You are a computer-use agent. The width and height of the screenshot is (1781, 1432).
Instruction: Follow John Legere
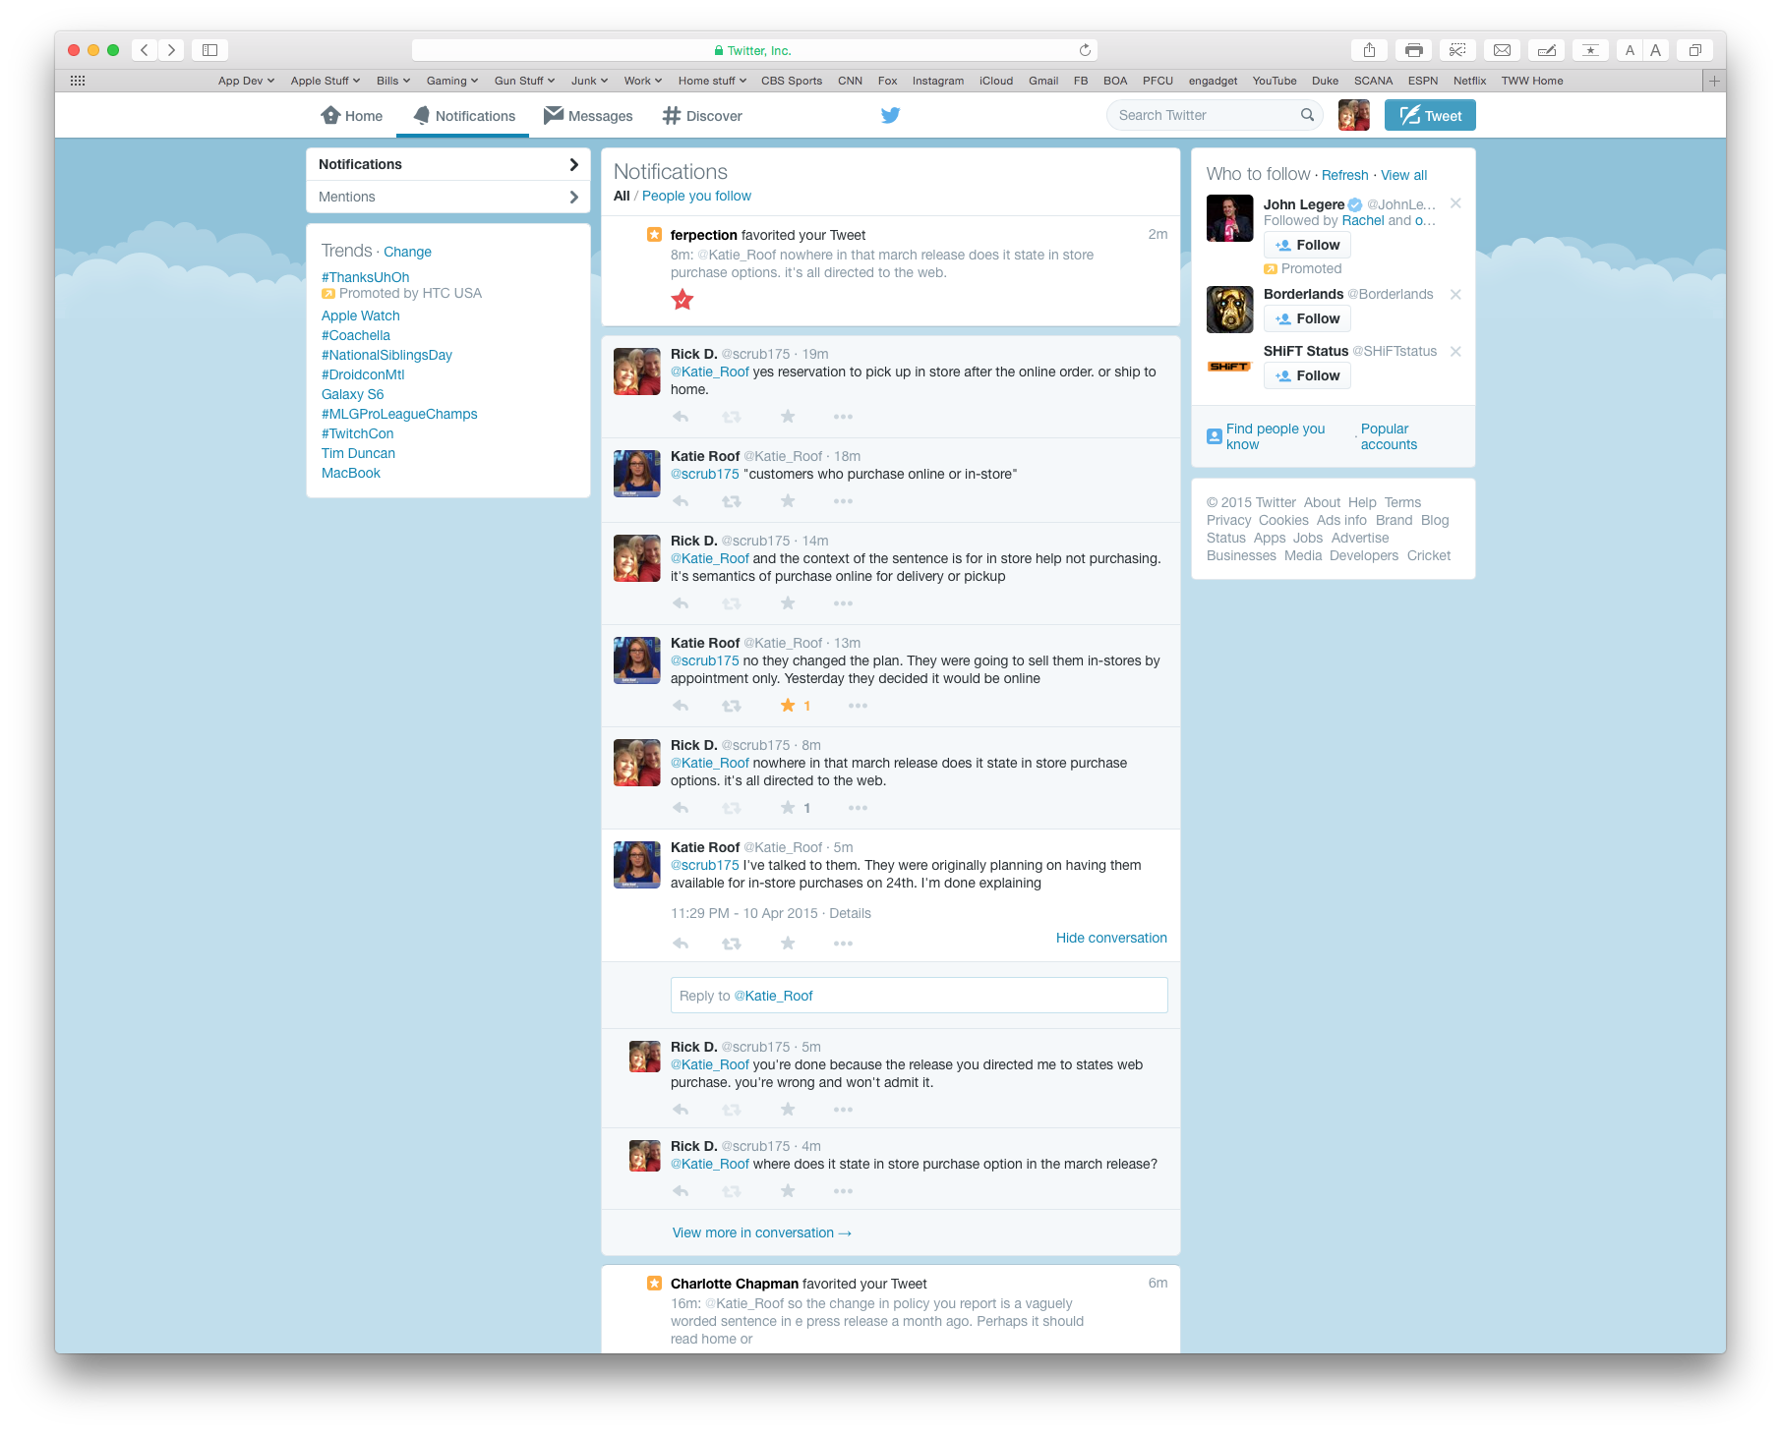point(1308,245)
